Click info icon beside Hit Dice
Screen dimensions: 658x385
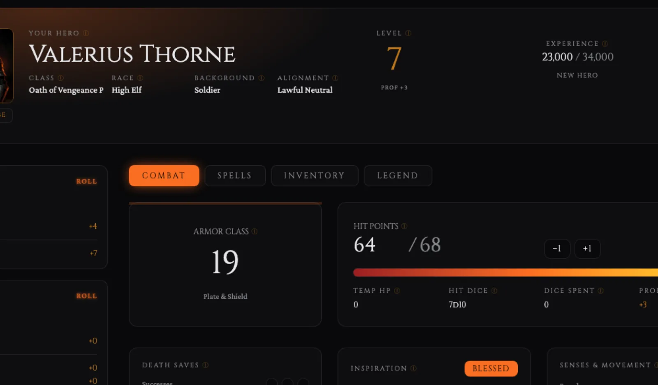coord(494,291)
